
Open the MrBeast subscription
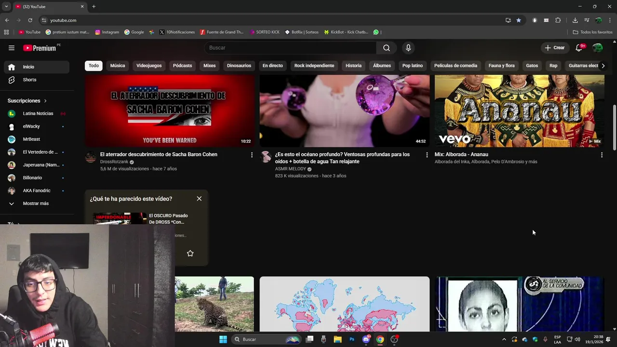coord(37,139)
